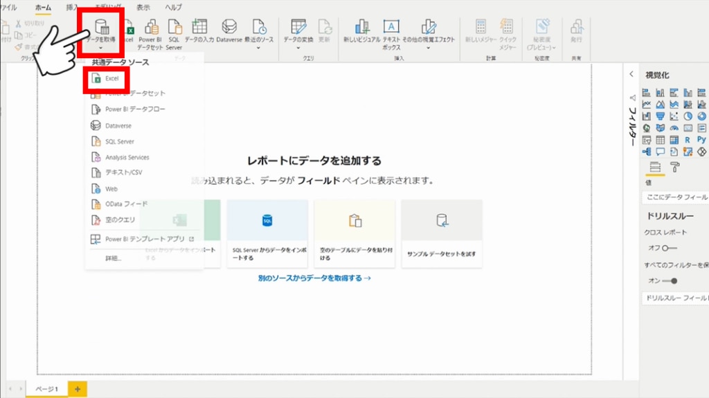Image resolution: width=709 pixels, height=398 pixels.
Task: Click the ドリルスルー フィールド well
Action: 675,298
